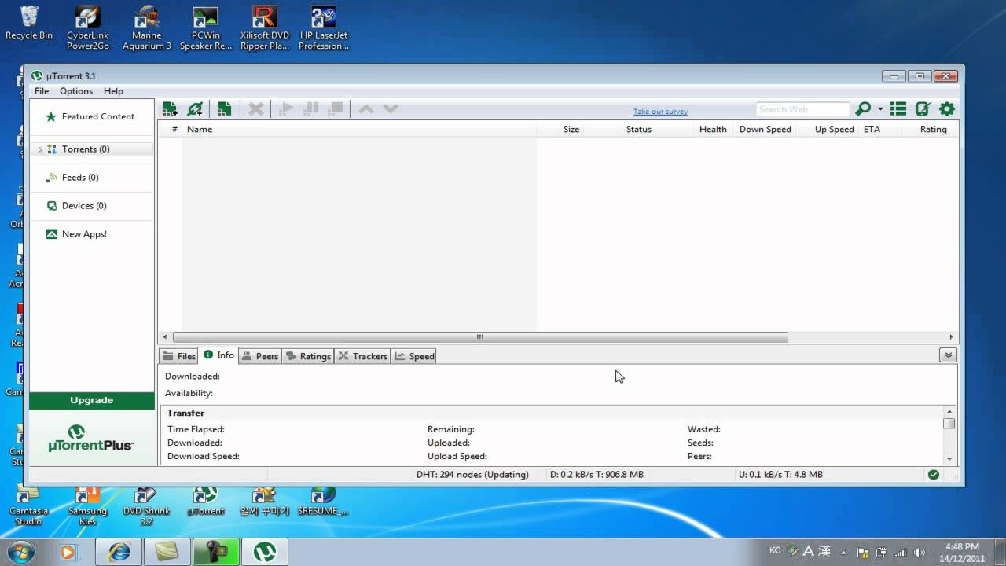Collapse the detail pane with chevron button
Image resolution: width=1006 pixels, height=566 pixels.
click(948, 355)
